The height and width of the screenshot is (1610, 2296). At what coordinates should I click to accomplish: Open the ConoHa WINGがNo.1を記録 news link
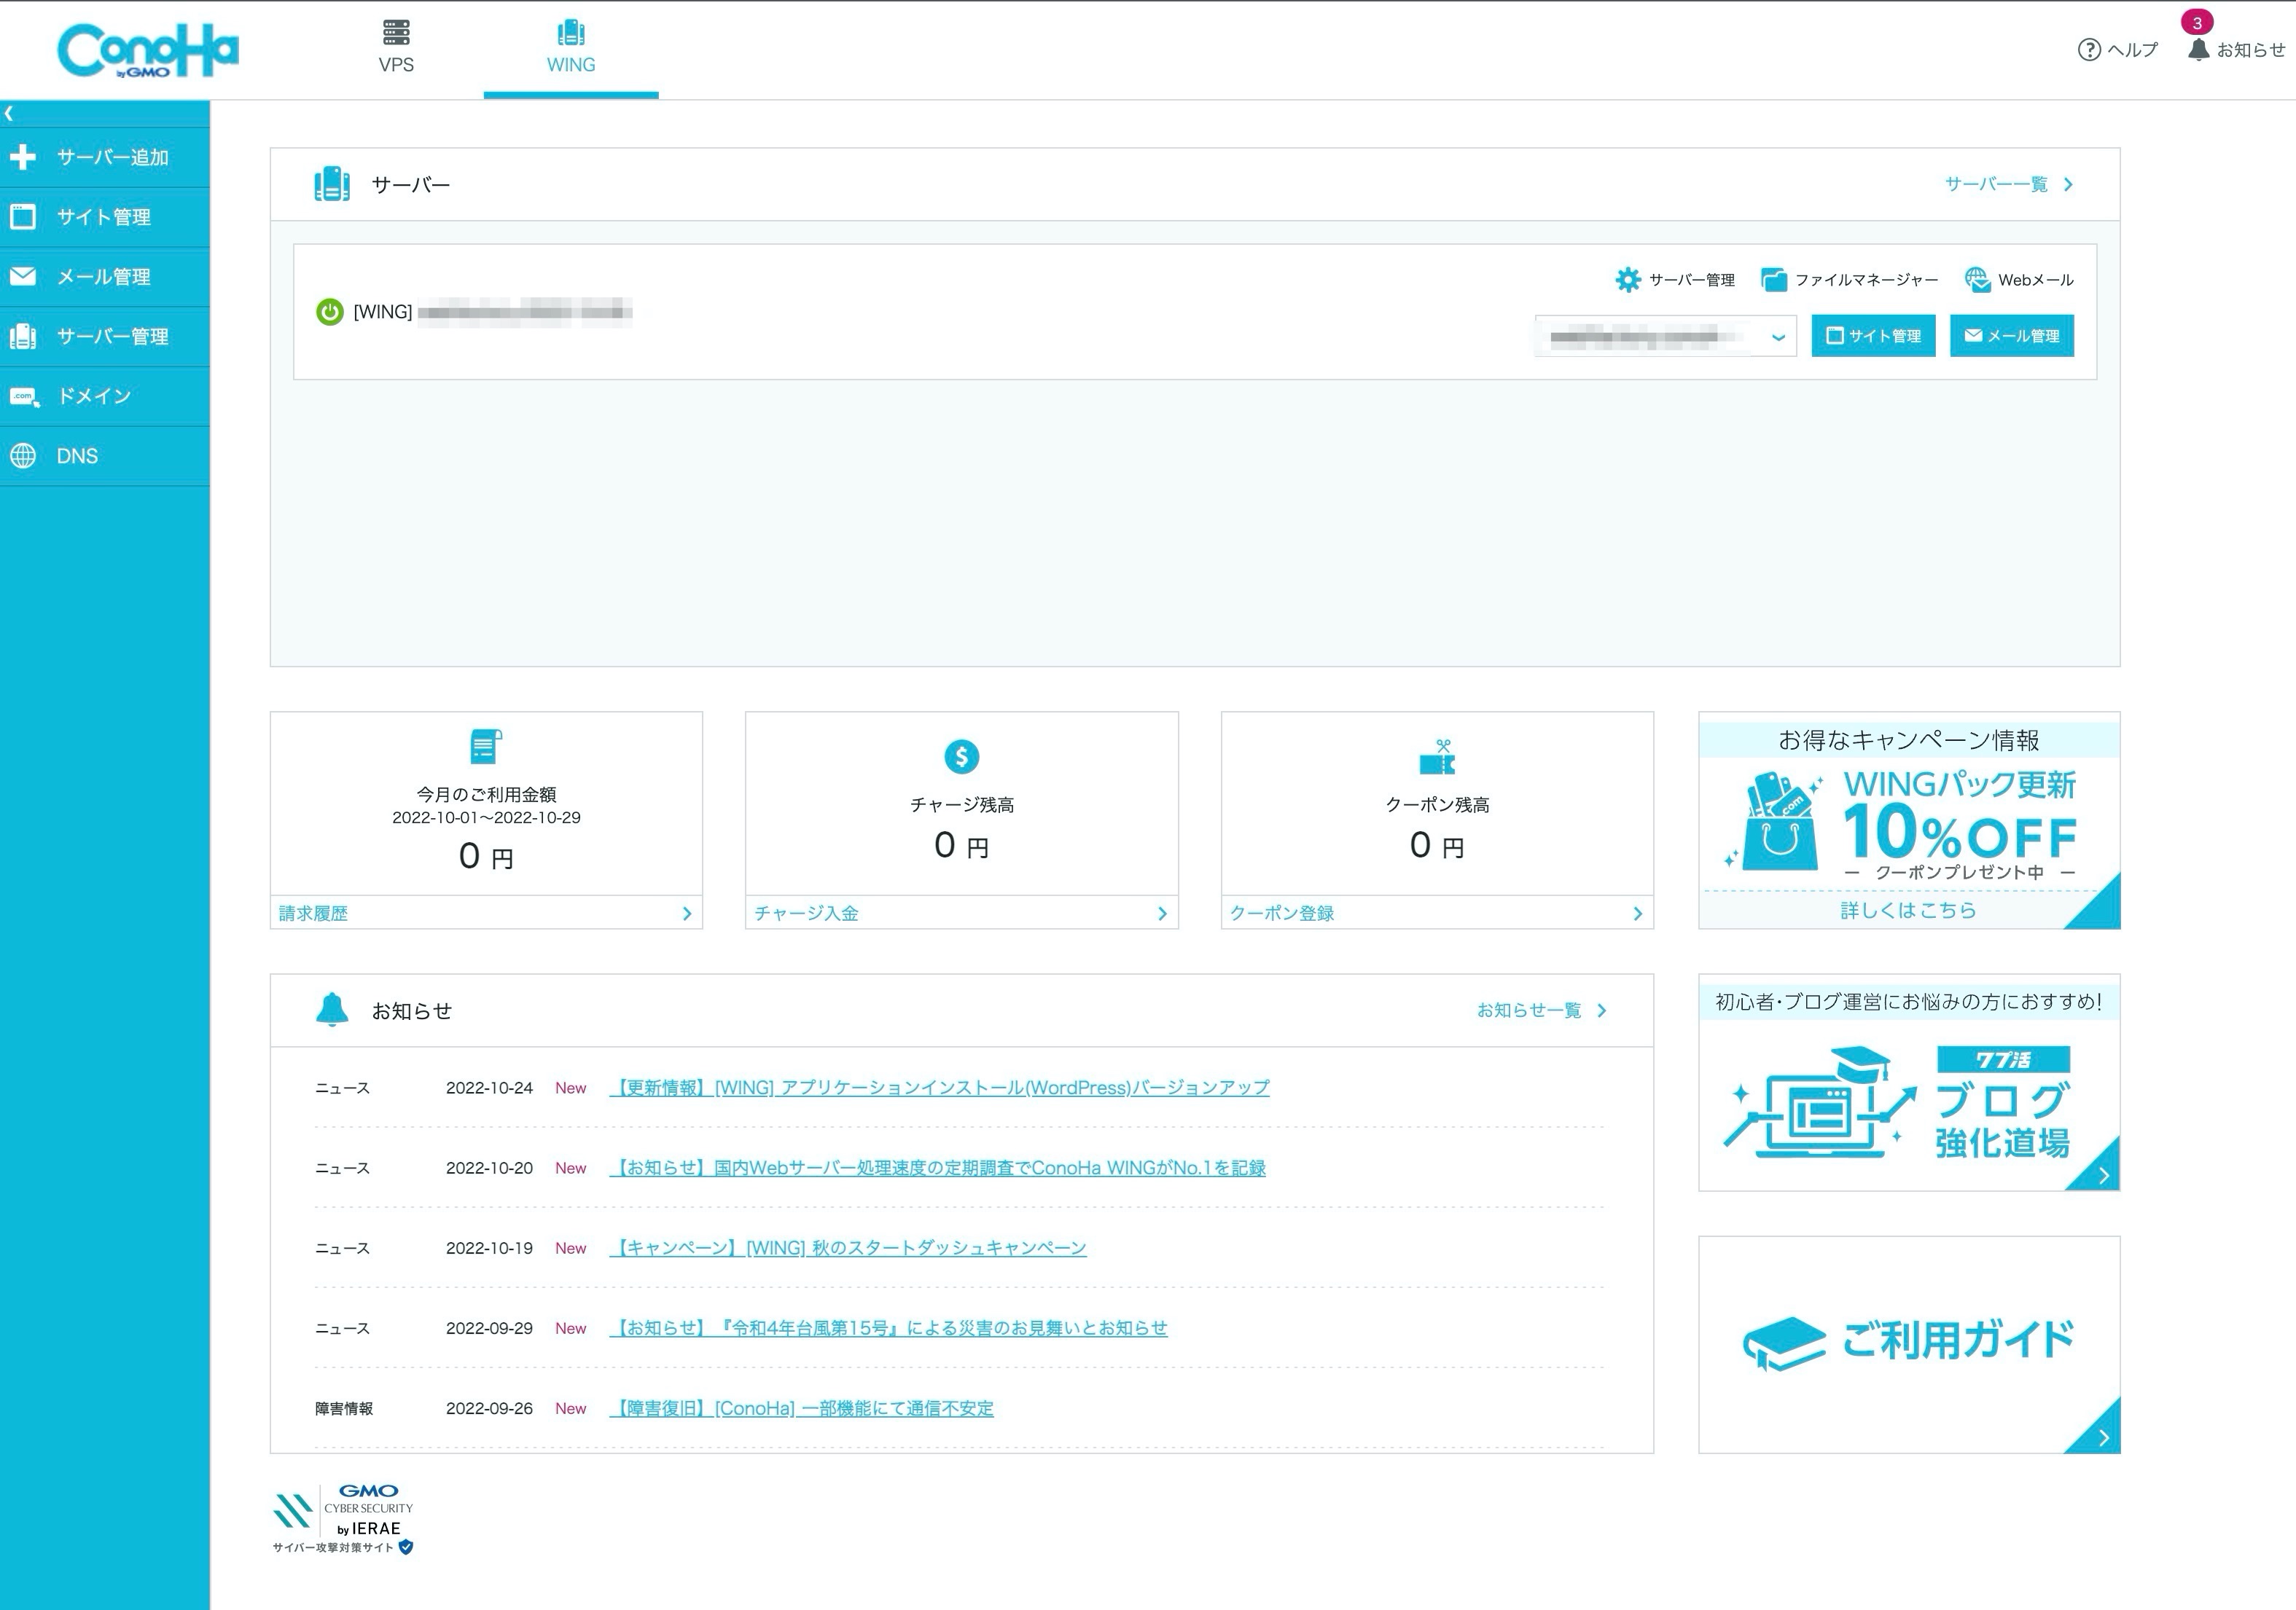coord(937,1167)
